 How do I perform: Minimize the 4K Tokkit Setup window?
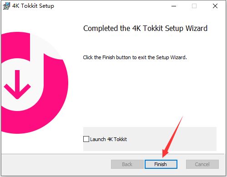tap(174, 6)
